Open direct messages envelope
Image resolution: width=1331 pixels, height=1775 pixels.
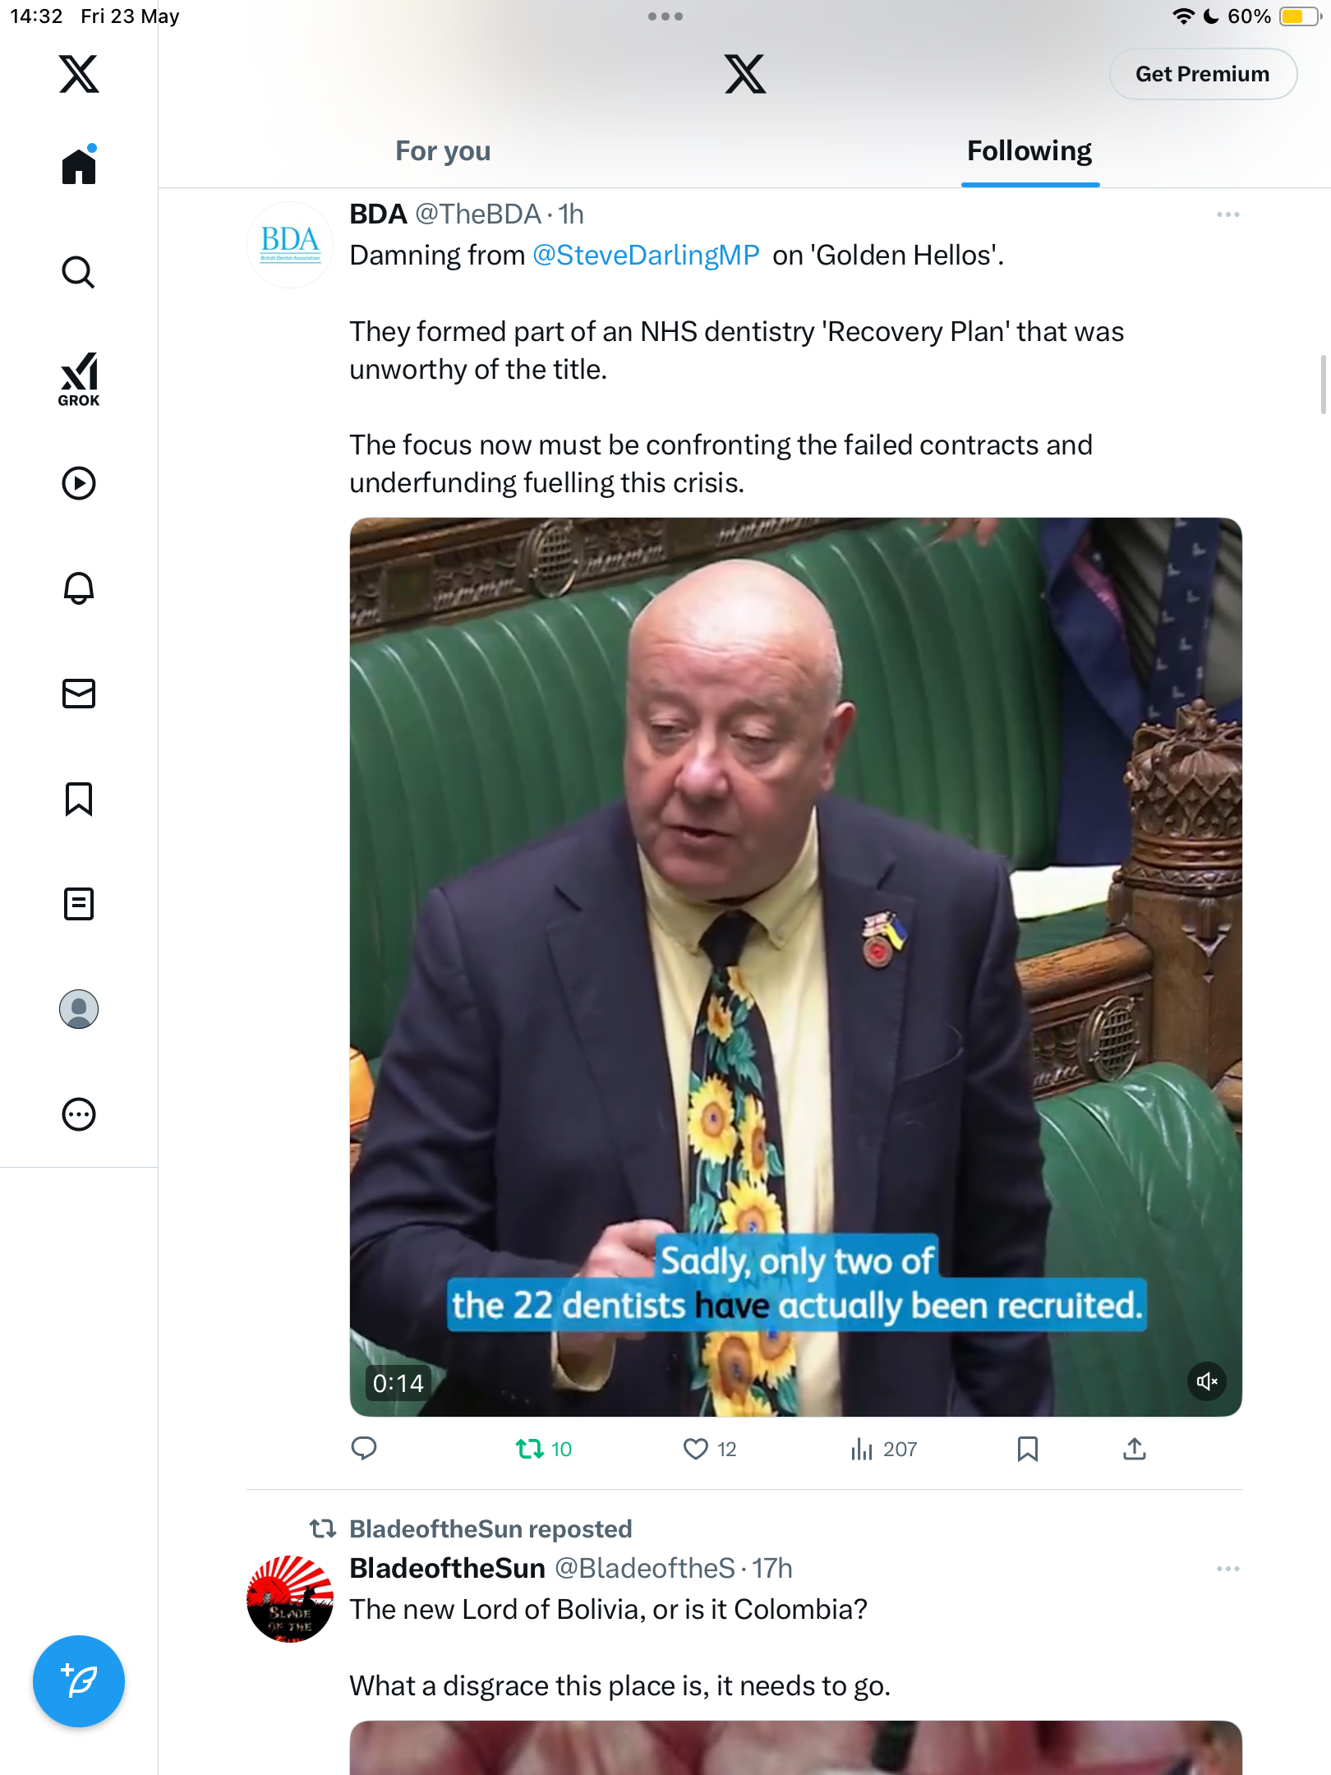click(x=79, y=694)
